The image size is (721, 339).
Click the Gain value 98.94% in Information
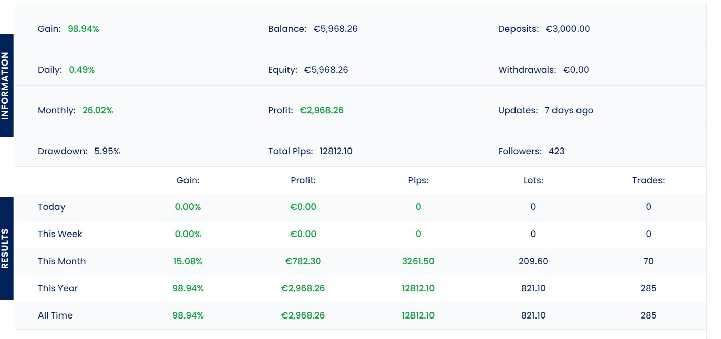click(x=84, y=29)
